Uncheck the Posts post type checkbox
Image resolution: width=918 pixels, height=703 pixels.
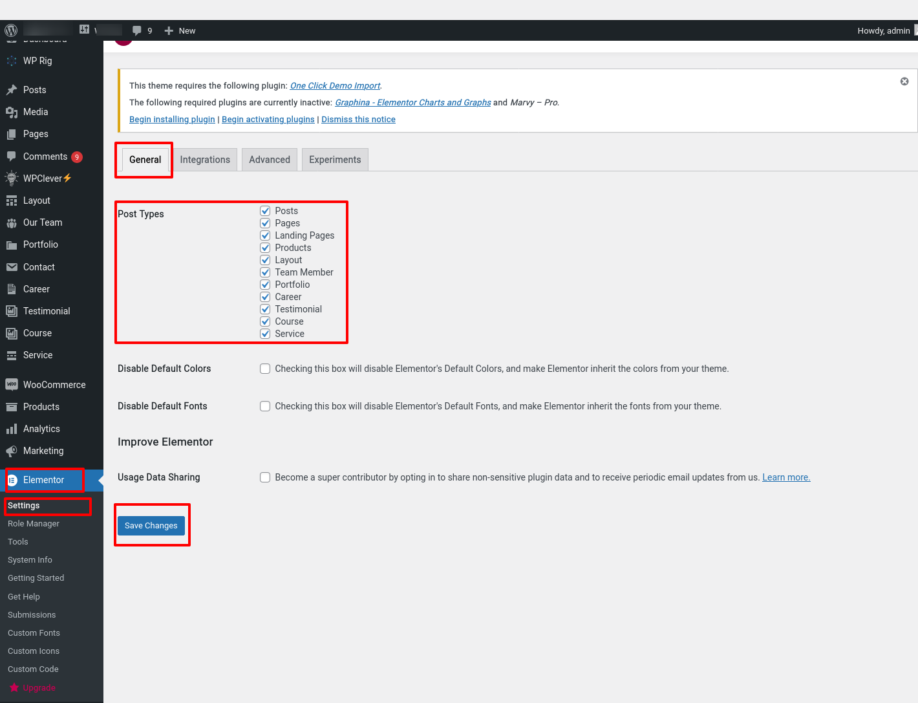[265, 211]
